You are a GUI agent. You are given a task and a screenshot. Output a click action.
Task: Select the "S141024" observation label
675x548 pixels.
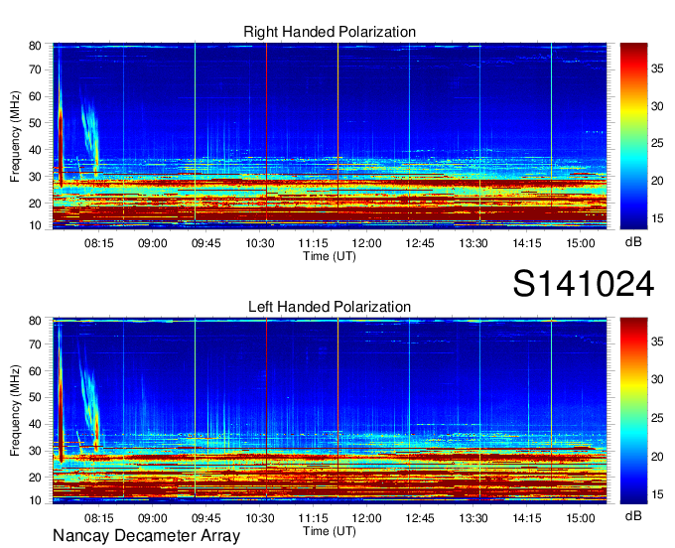(x=584, y=283)
